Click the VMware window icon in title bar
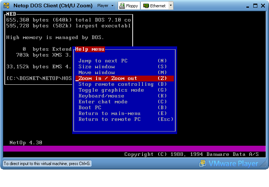 pyautogui.click(x=6, y=5)
